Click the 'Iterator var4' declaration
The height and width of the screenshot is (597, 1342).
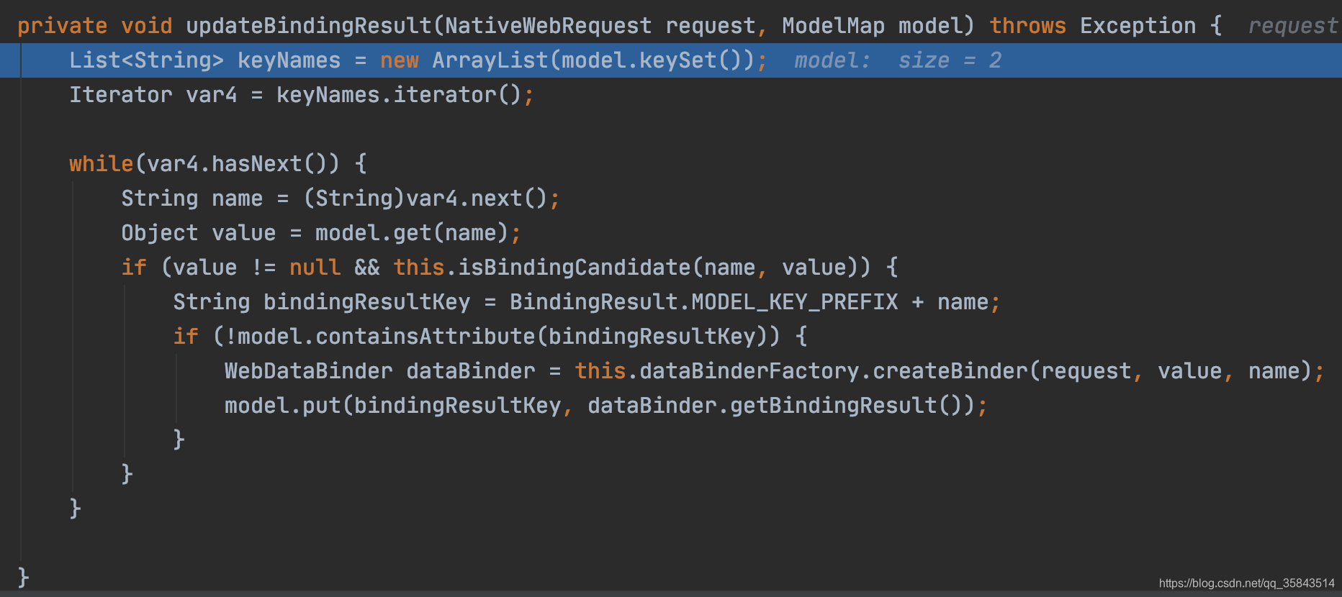click(x=153, y=95)
